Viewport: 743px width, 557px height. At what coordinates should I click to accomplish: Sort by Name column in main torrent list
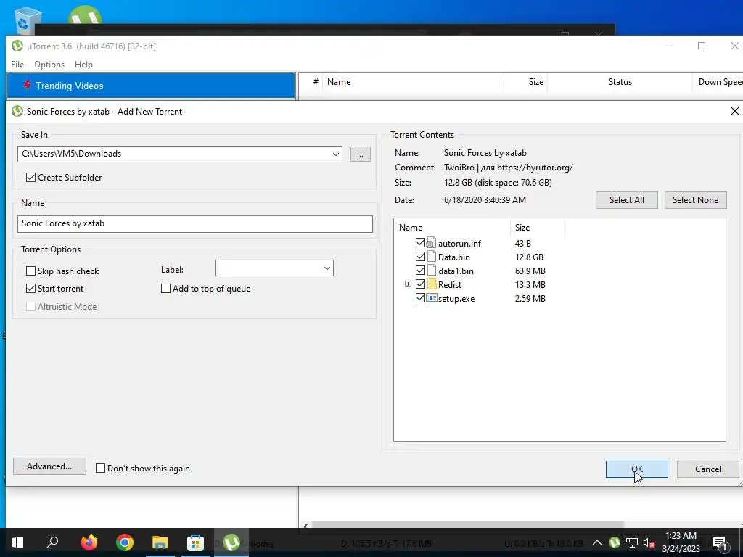pos(413,82)
